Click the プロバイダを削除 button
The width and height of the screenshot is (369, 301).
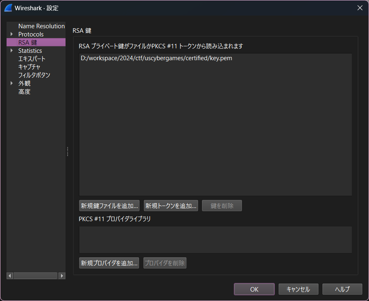(x=165, y=263)
